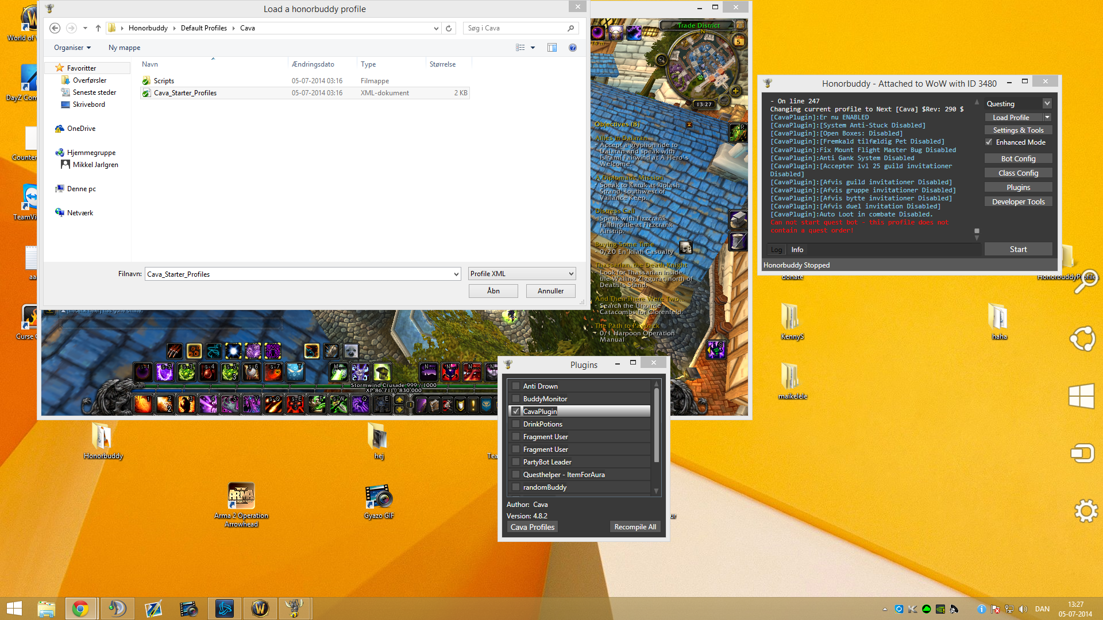Image resolution: width=1103 pixels, height=620 pixels.
Task: Open the KennyS desktop folder
Action: pos(792,321)
